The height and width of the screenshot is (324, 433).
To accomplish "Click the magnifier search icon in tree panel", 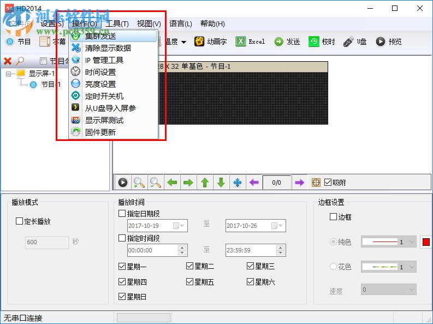I will 20,61.
